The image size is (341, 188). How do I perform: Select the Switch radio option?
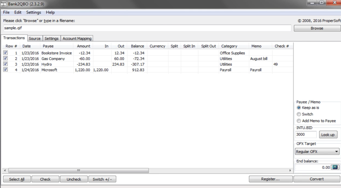pyautogui.click(x=299, y=114)
